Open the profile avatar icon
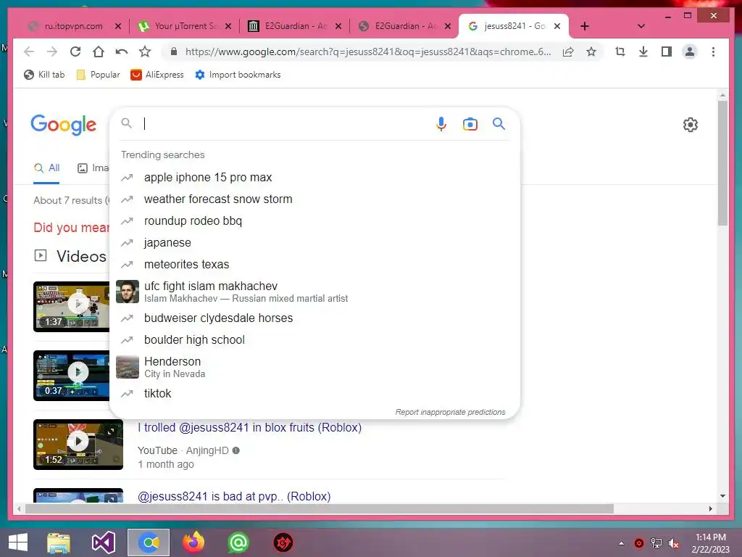Image resolution: width=742 pixels, height=557 pixels. coord(690,51)
